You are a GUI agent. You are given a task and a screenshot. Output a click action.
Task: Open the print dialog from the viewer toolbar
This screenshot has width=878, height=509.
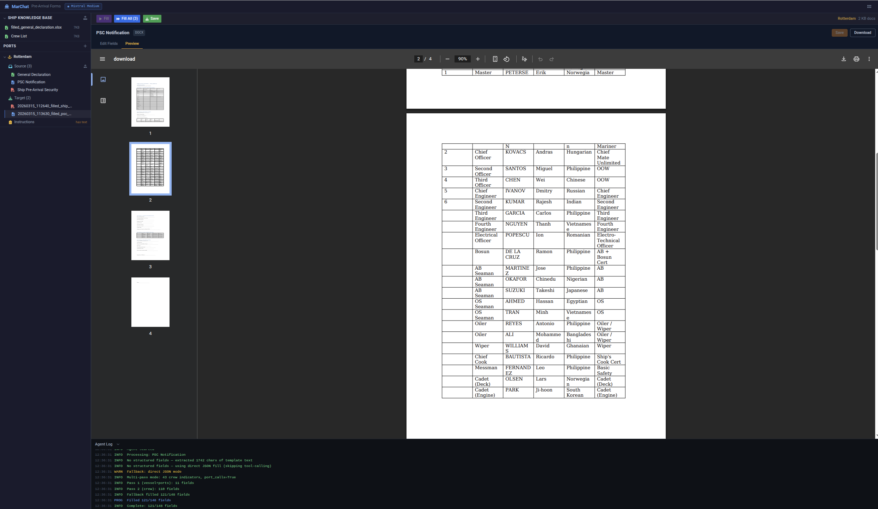tap(856, 59)
